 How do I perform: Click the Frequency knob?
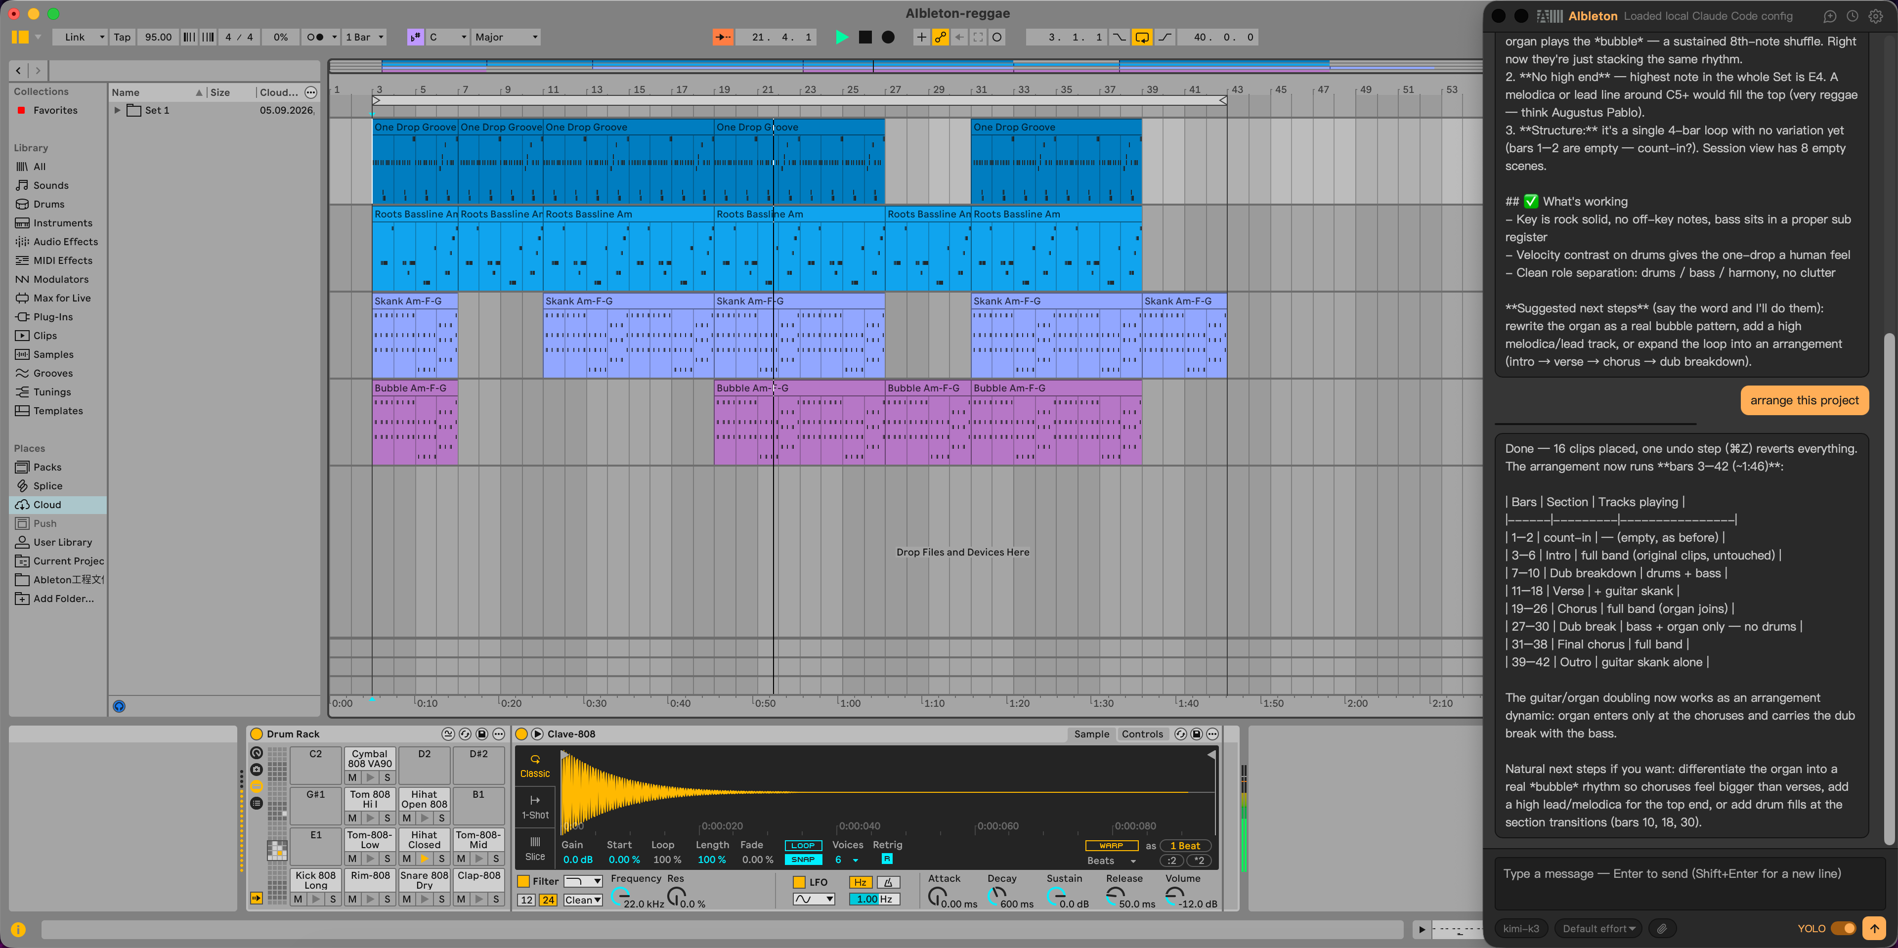pyautogui.click(x=620, y=897)
